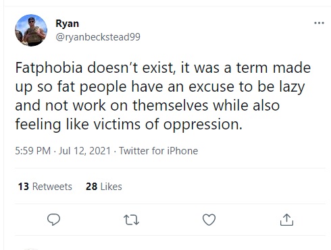This screenshot has height=250, width=331.
Task: Click the word Fatphobia in the tweet
Action: [49, 68]
